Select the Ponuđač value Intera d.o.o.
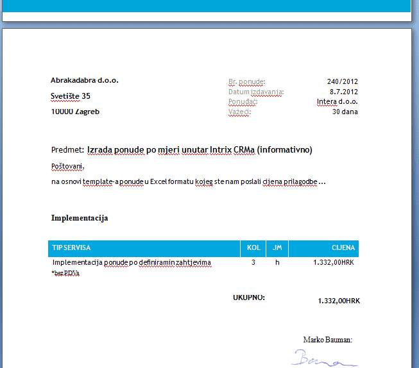The image size is (419, 368). tap(337, 102)
